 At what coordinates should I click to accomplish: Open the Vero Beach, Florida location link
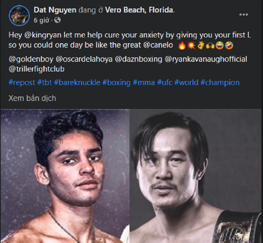(139, 10)
